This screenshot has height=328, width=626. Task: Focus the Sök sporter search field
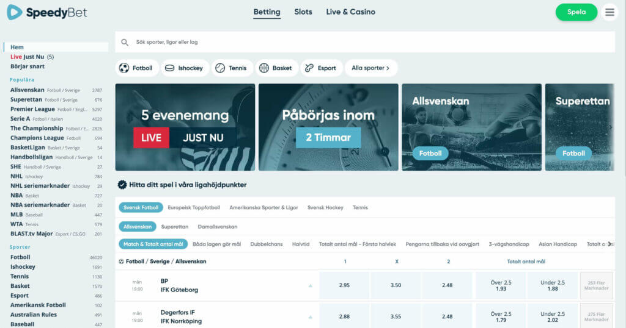coord(365,42)
